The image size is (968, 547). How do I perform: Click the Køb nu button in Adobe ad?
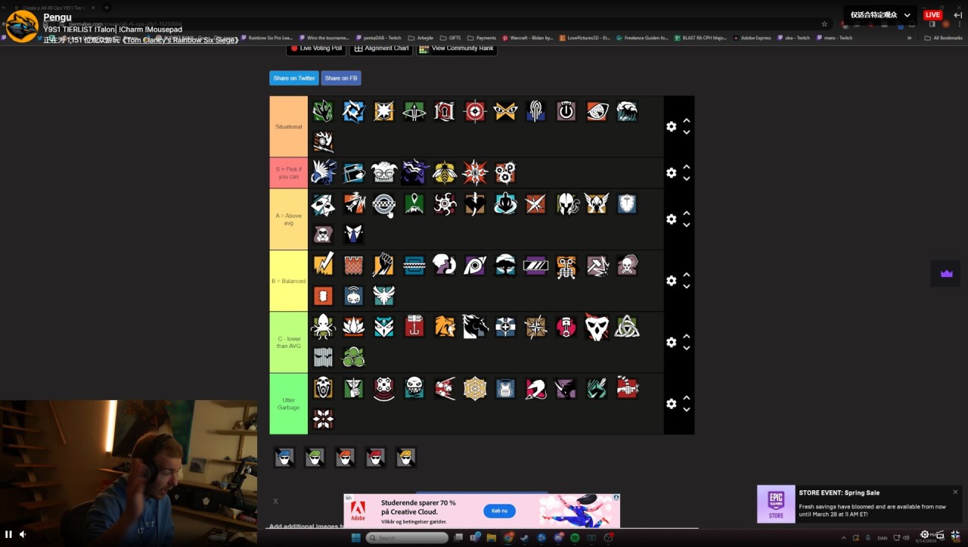[499, 511]
